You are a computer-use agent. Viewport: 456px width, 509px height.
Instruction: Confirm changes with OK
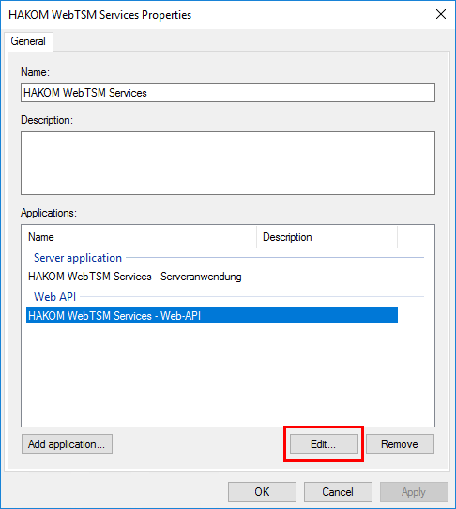pos(262,492)
